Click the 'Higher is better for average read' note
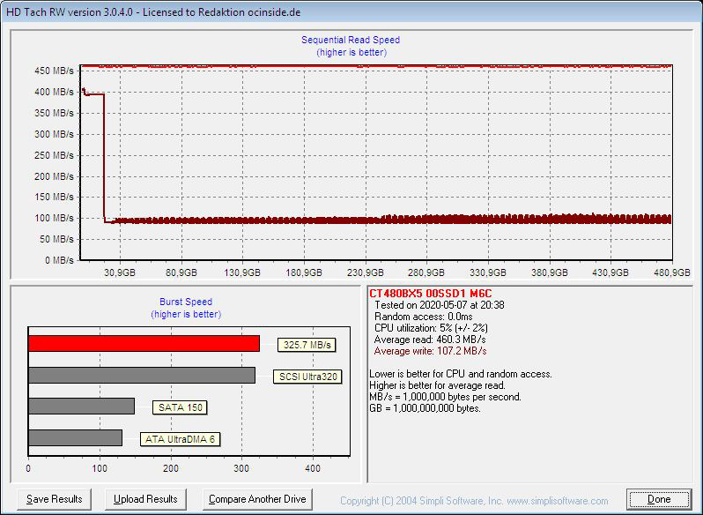Screen dimensions: 703x515 438,385
